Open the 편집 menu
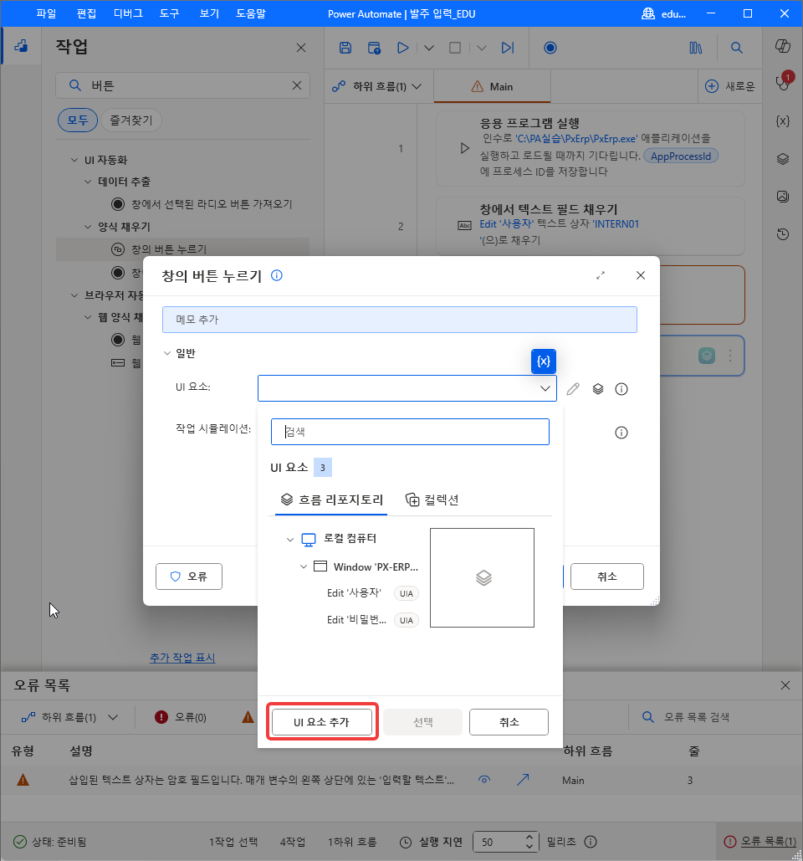 click(86, 13)
